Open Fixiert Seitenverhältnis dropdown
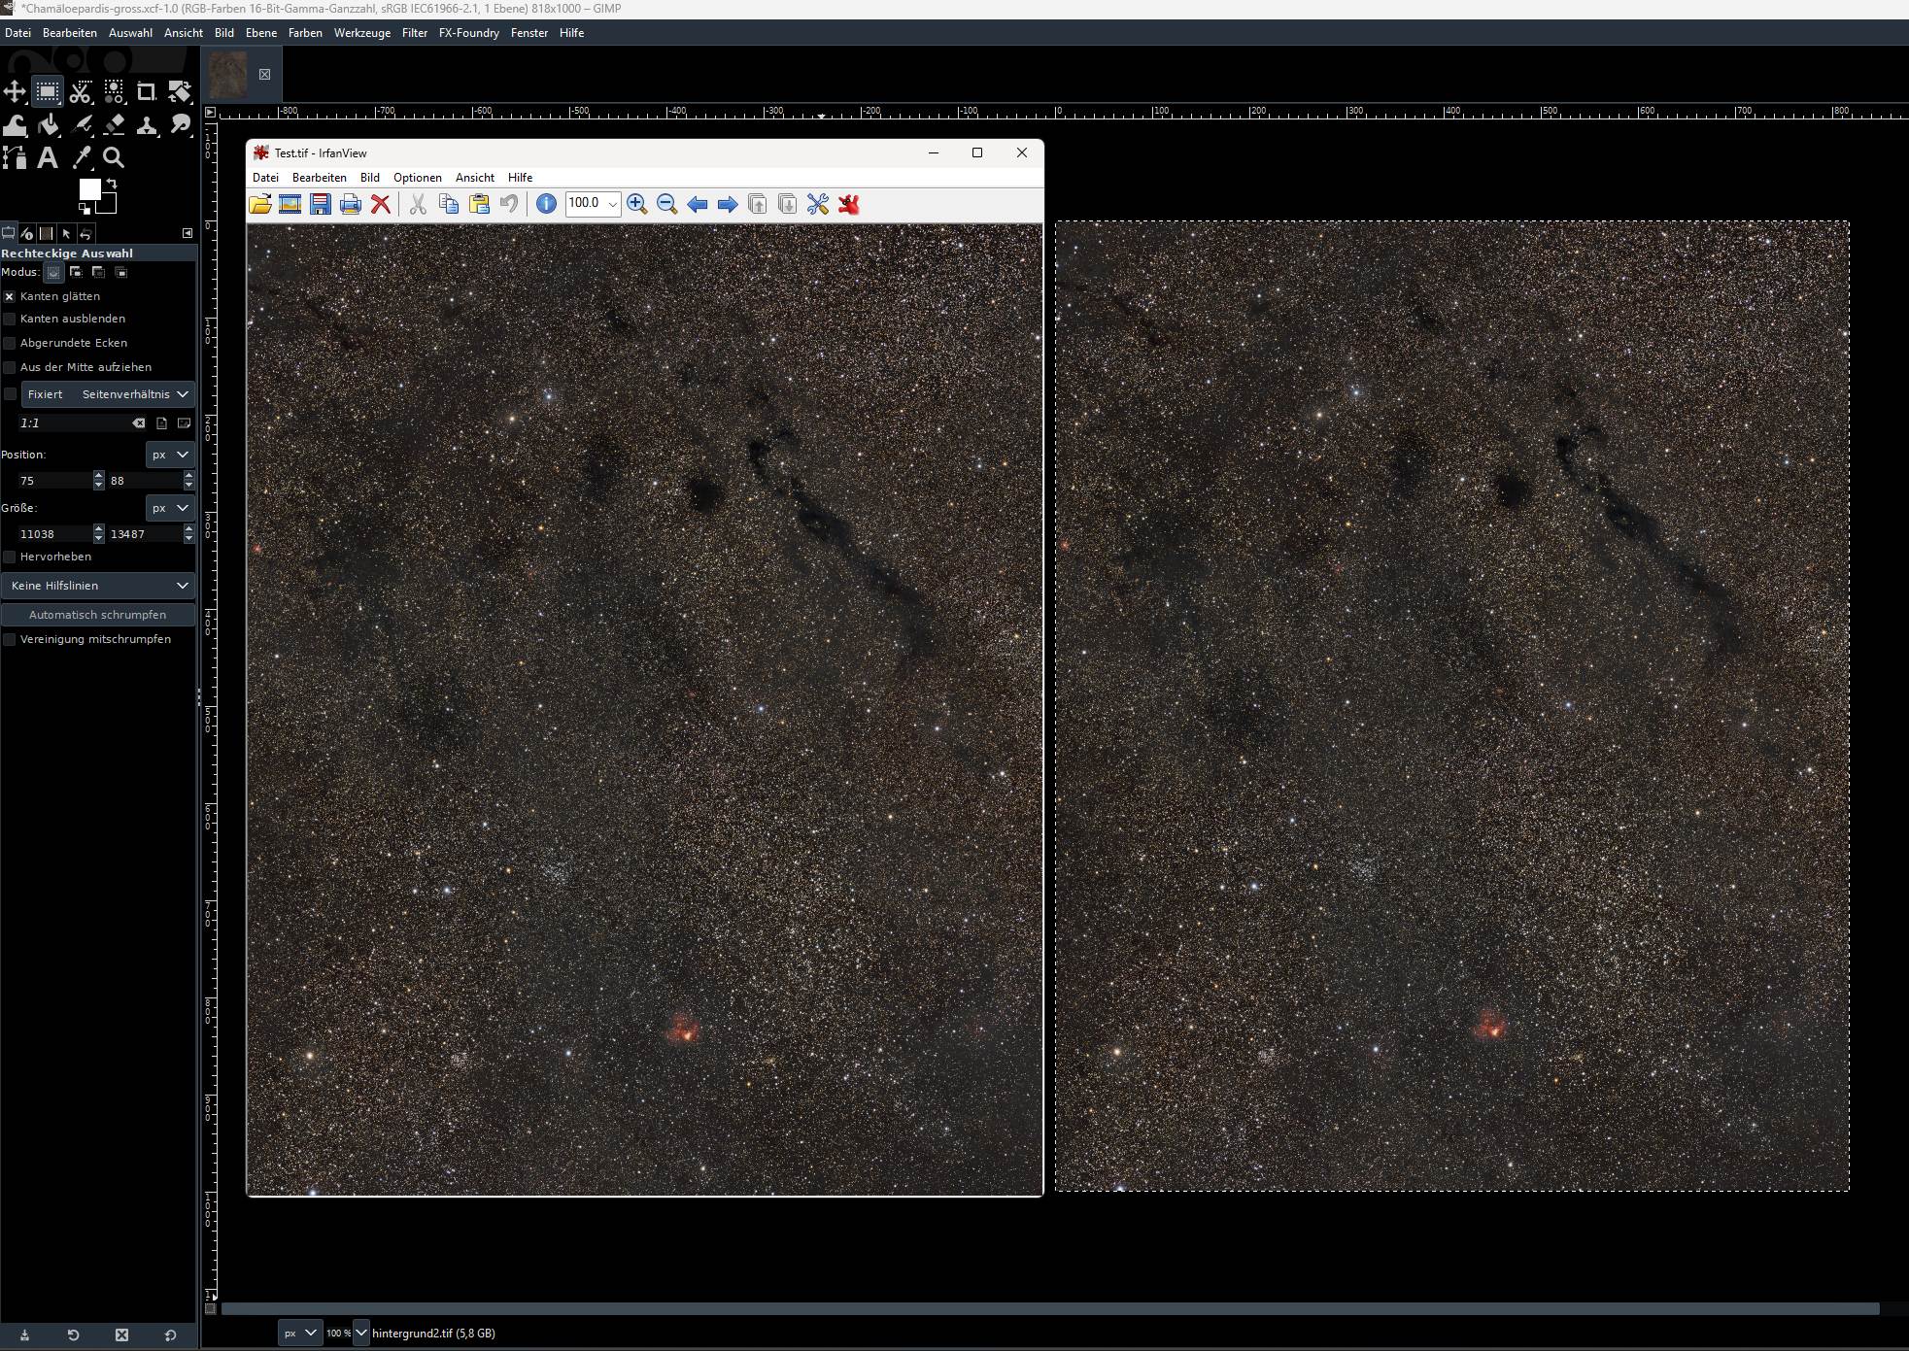Screen dimensions: 1909x1351 [107, 394]
